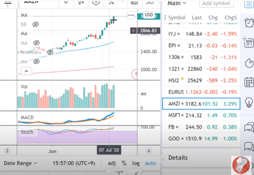Toggle log scale mode

[136, 163]
